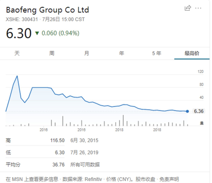Click the highest peak of the price line
Viewport: 212px width, 183px height.
click(17, 76)
